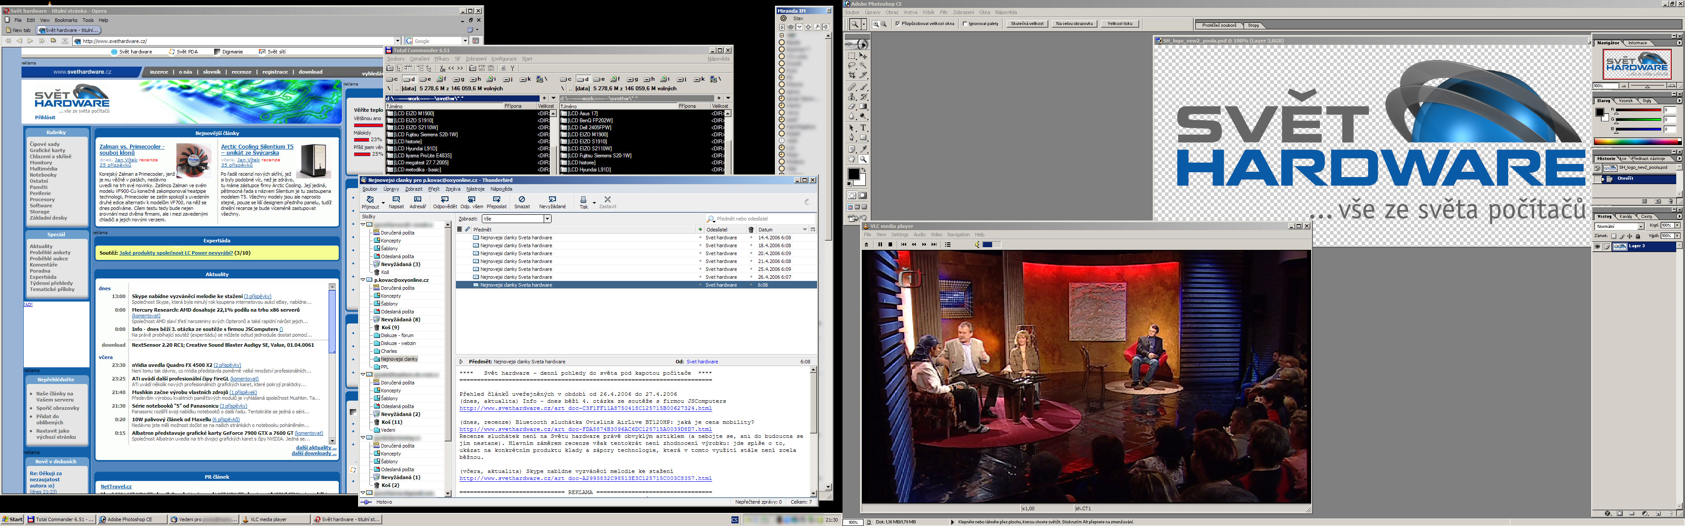1685x526 pixels.
Task: Enable 'Ignorovat palety' checkbox
Action: click(965, 24)
